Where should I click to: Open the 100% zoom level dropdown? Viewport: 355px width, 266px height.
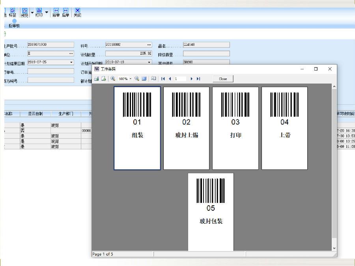(x=131, y=79)
